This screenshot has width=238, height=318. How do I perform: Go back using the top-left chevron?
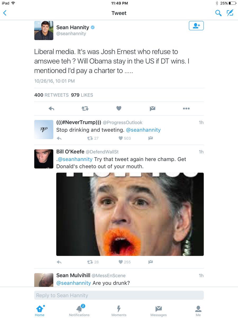click(x=5, y=13)
